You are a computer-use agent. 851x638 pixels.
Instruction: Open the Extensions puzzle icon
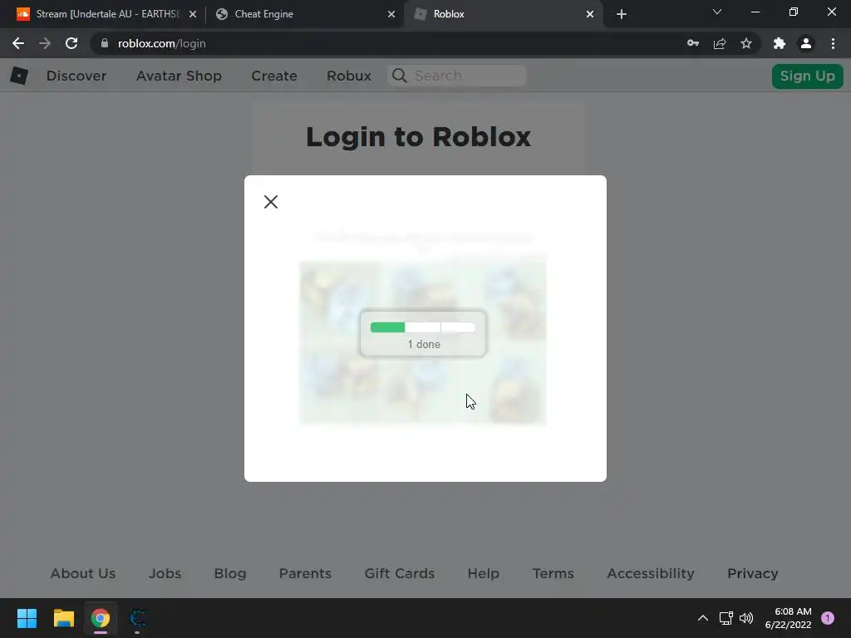(x=780, y=43)
